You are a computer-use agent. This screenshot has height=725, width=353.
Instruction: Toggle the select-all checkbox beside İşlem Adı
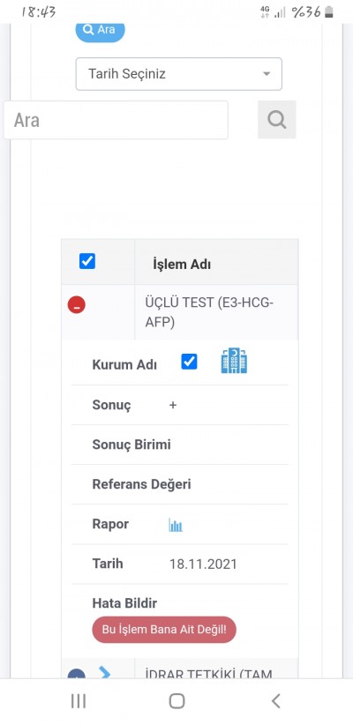(x=87, y=261)
